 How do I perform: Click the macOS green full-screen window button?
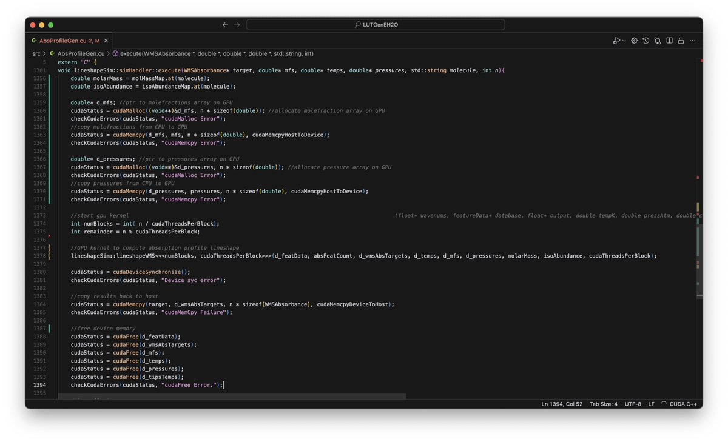pos(51,25)
